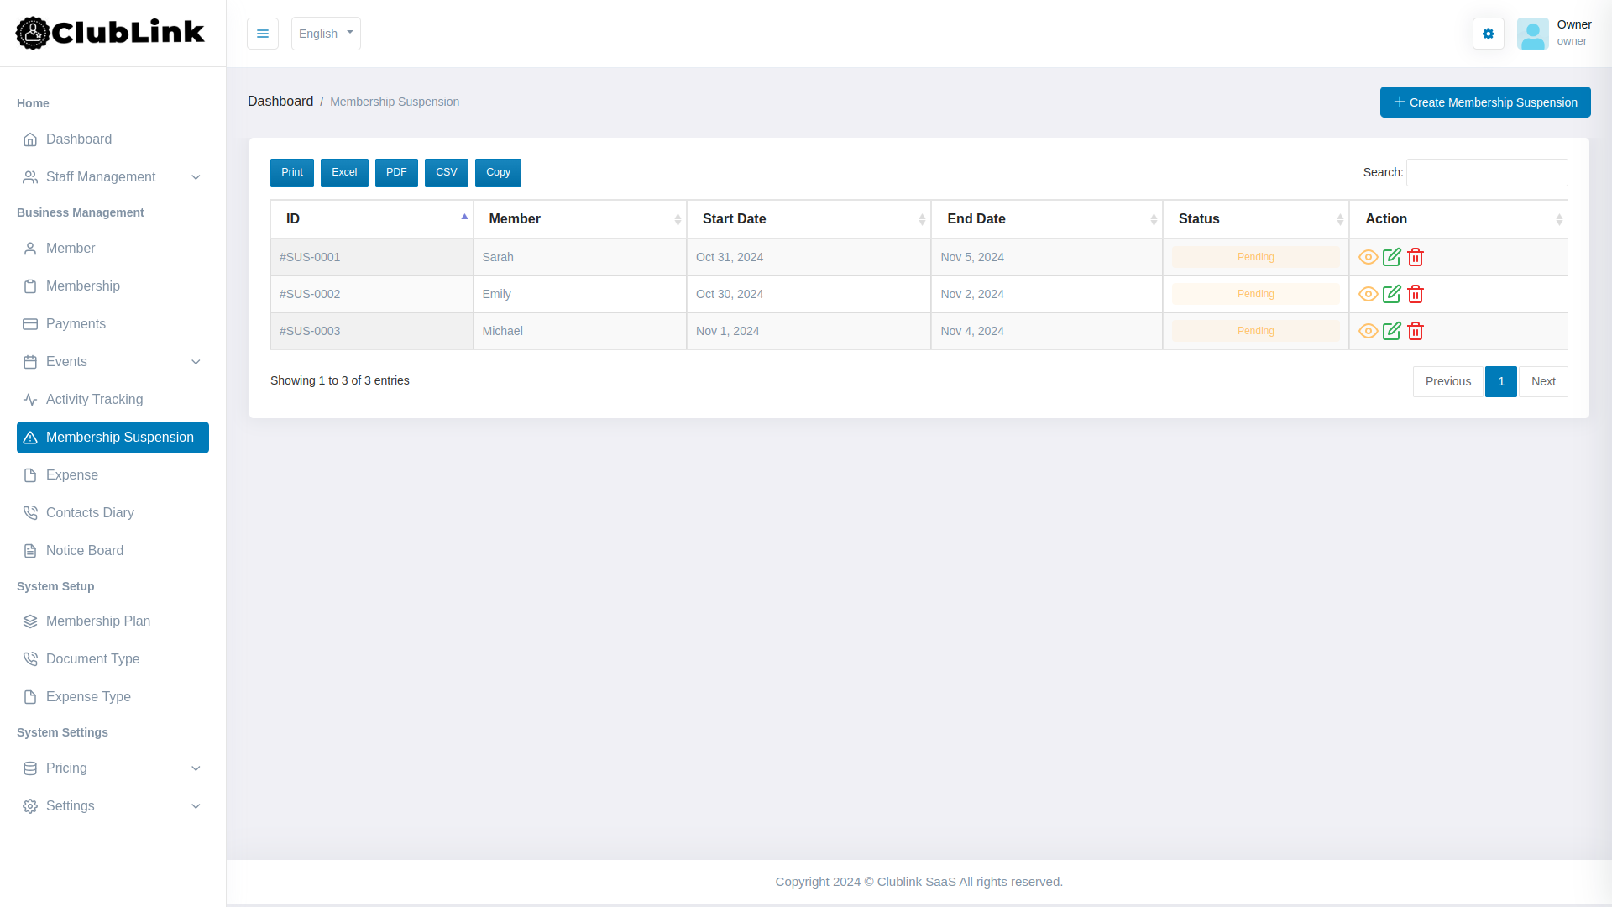Screen dimensions: 1612x907
Task: View details of suspension #SUS-0001
Action: pyautogui.click(x=1368, y=257)
